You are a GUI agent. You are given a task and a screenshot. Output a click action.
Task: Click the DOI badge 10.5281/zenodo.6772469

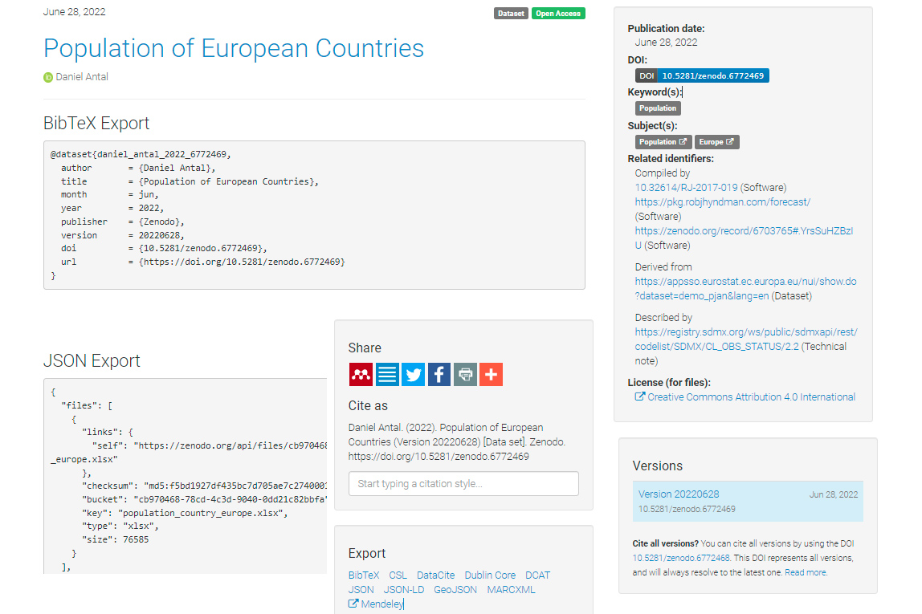click(702, 75)
